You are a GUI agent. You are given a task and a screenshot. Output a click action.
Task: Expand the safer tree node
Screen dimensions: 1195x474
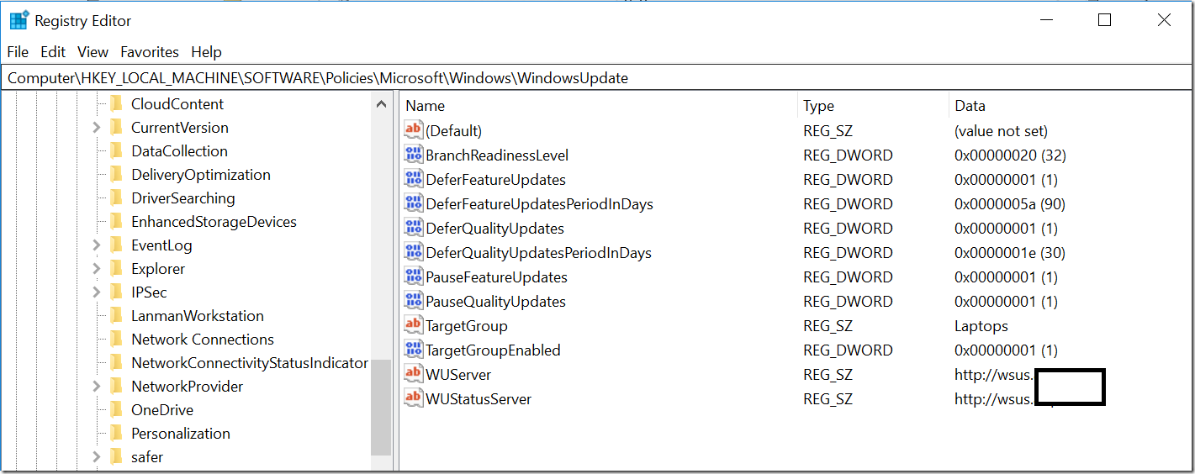[x=96, y=457]
